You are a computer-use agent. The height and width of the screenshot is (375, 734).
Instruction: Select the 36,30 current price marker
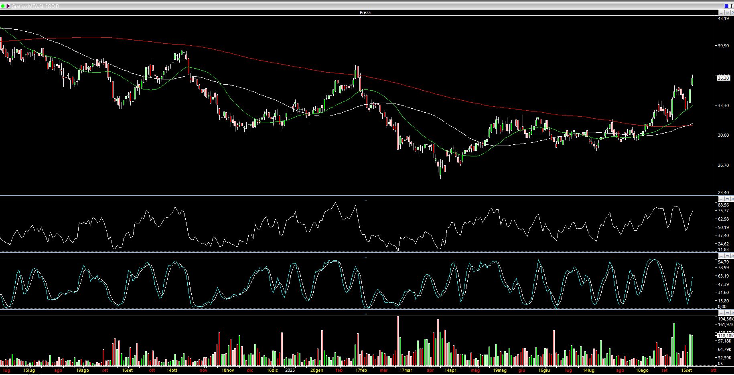pyautogui.click(x=723, y=78)
